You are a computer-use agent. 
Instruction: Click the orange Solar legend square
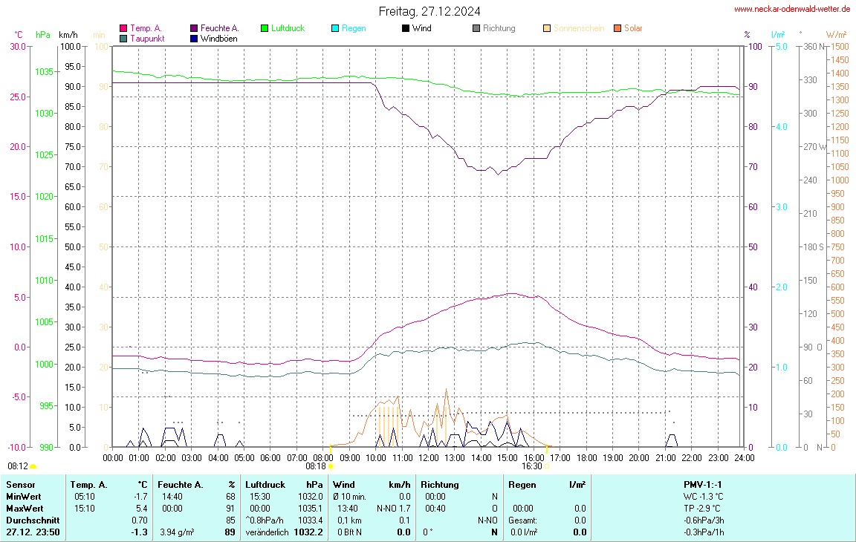click(617, 29)
